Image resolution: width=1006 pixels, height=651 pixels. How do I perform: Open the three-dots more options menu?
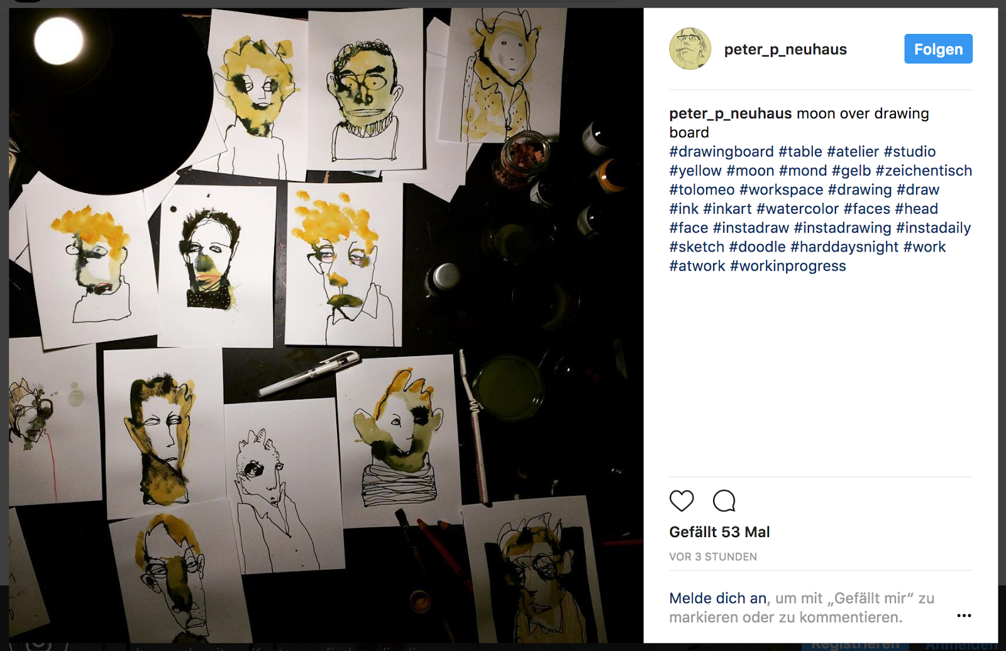click(x=964, y=615)
